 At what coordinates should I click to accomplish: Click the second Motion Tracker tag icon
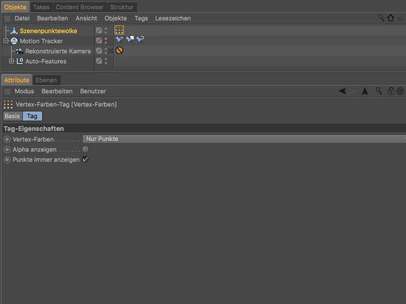point(130,40)
